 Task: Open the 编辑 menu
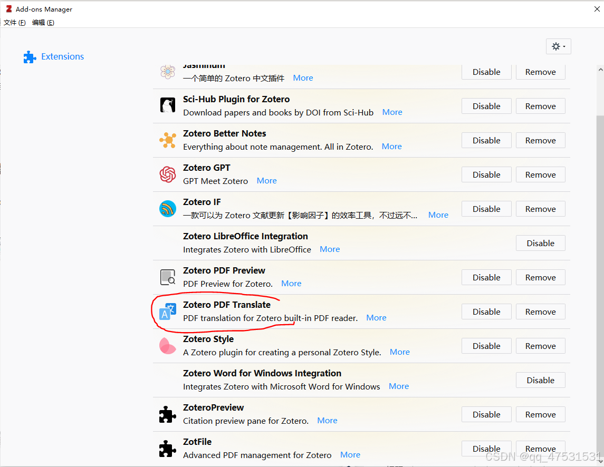[43, 22]
